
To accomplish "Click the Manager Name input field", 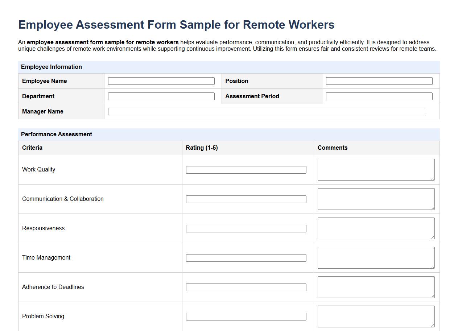I will (x=267, y=111).
